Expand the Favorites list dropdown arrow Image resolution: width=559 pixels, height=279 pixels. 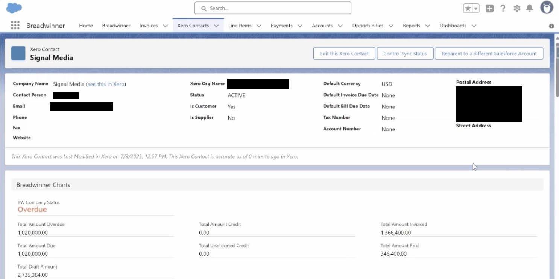pos(476,8)
